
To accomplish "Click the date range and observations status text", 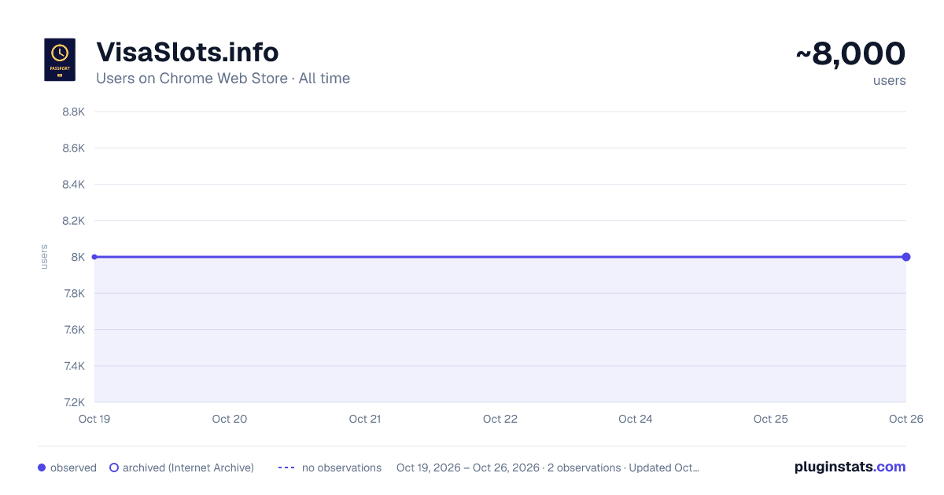I will pyautogui.click(x=548, y=467).
